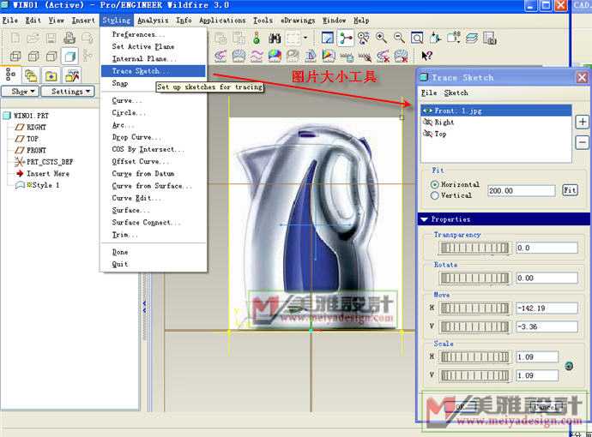
Task: Open the Analysis menu
Action: coord(153,20)
